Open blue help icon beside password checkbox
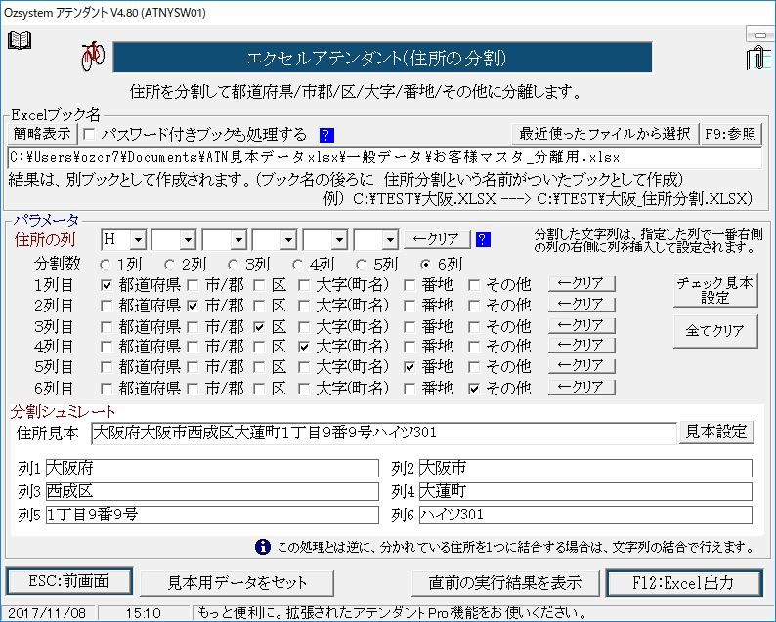The width and height of the screenshot is (776, 622). pos(326,135)
